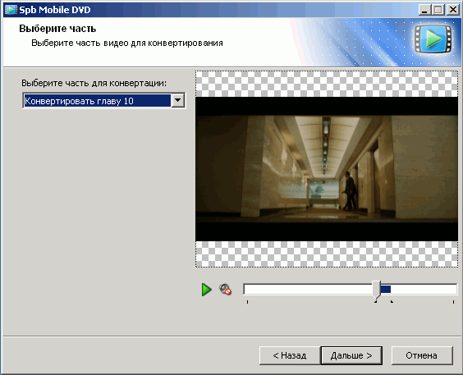463x375 pixels.
Task: Click the leftmost tick mark under timeline
Action: (x=247, y=302)
